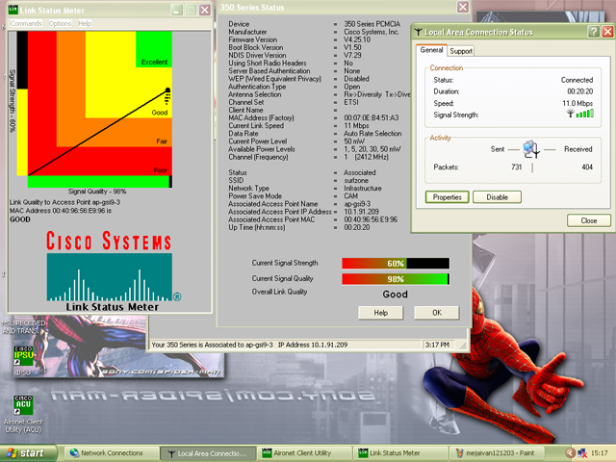Open the Windows Start menu

tap(26, 452)
